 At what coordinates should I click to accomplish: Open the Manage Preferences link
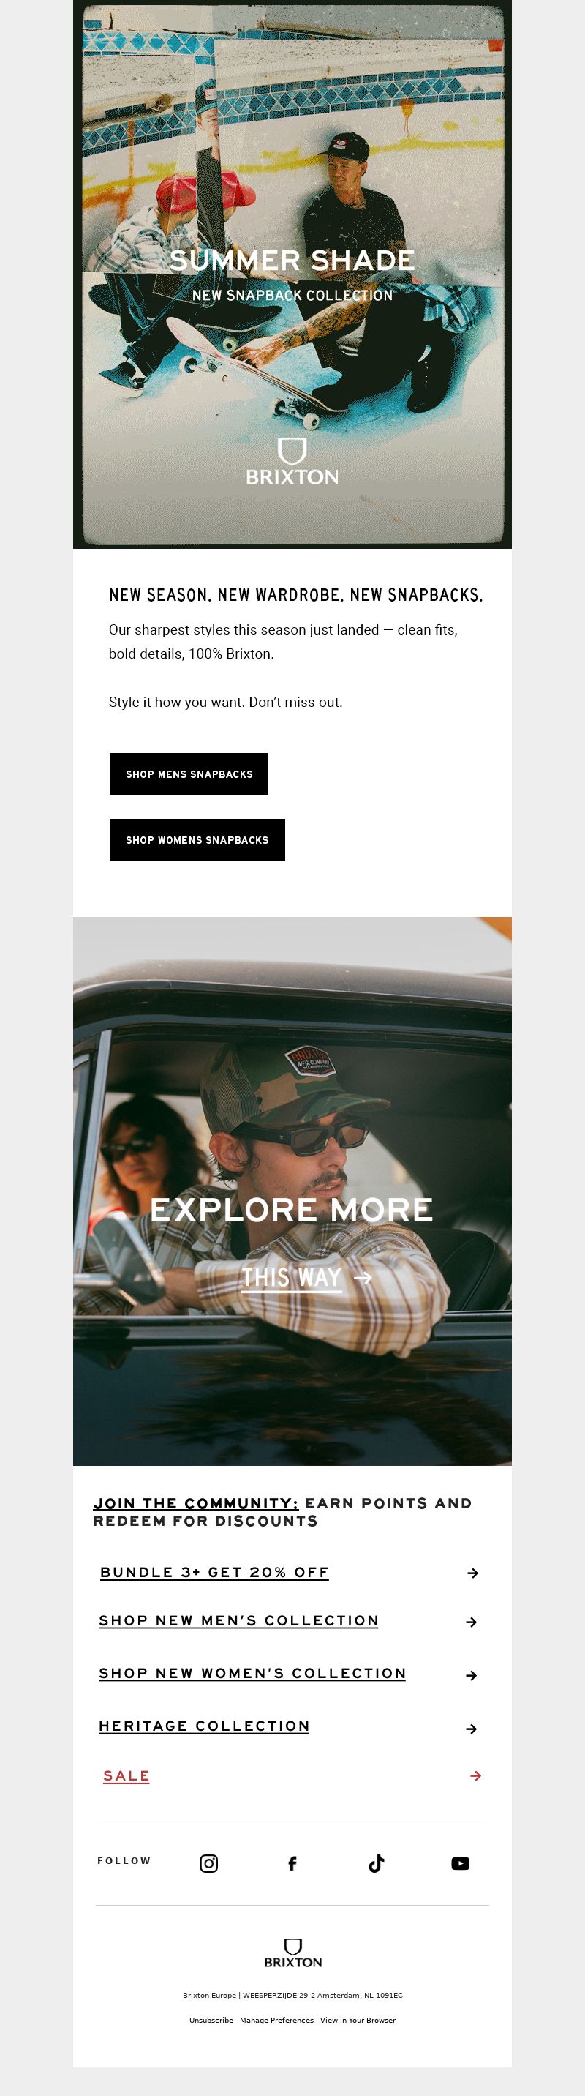tap(276, 2019)
